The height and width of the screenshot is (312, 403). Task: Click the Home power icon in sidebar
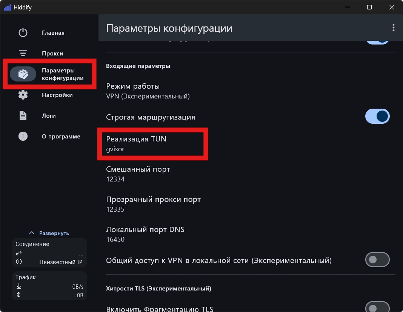point(23,33)
